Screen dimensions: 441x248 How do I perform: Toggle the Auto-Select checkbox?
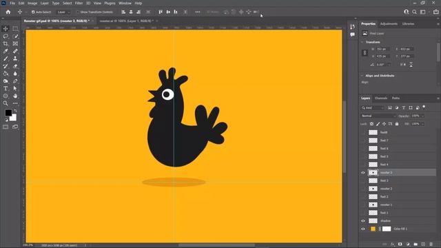(x=33, y=12)
